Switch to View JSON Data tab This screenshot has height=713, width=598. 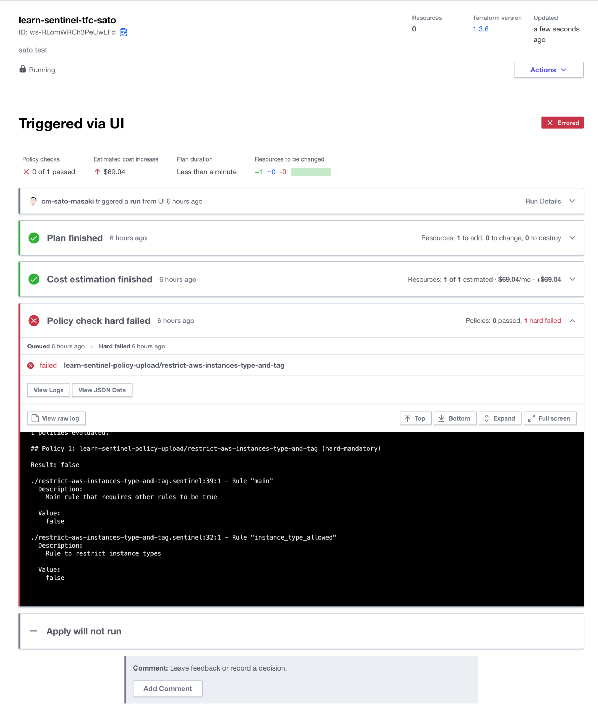(102, 390)
